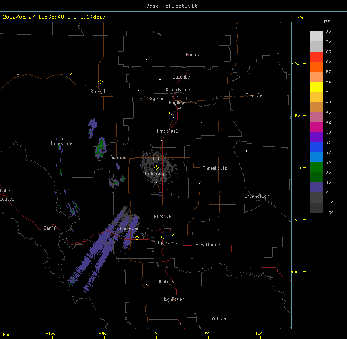Click the right axis 100 km tick label
Image resolution: width=347 pixels, height=339 pixels.
[x=295, y=64]
